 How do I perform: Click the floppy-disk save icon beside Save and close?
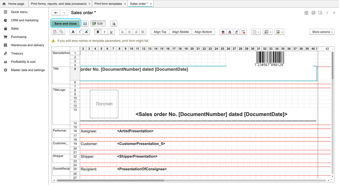pos(85,24)
